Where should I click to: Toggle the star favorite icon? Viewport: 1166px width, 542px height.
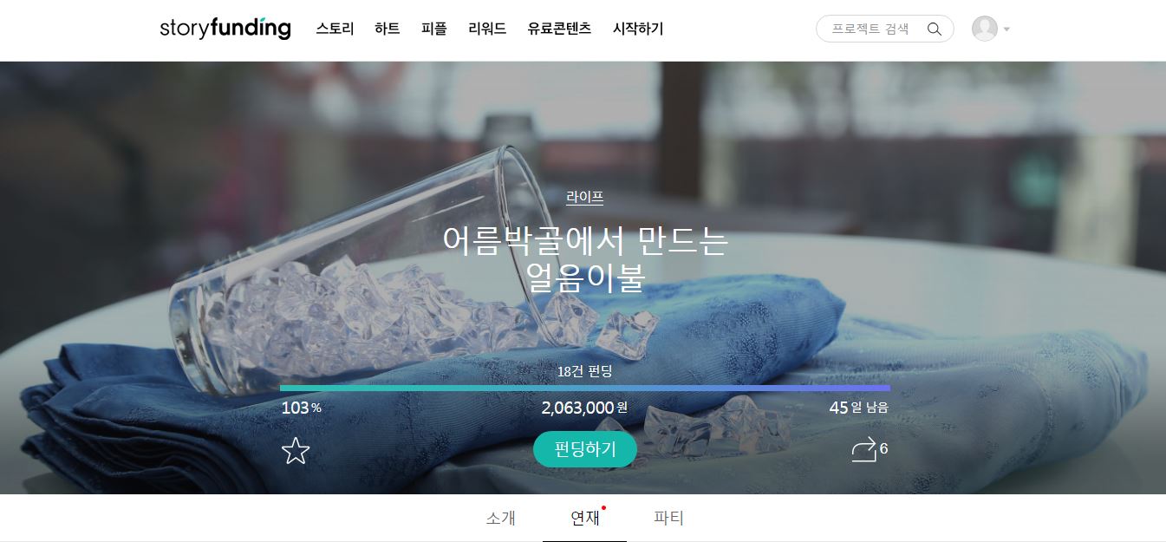pos(296,450)
